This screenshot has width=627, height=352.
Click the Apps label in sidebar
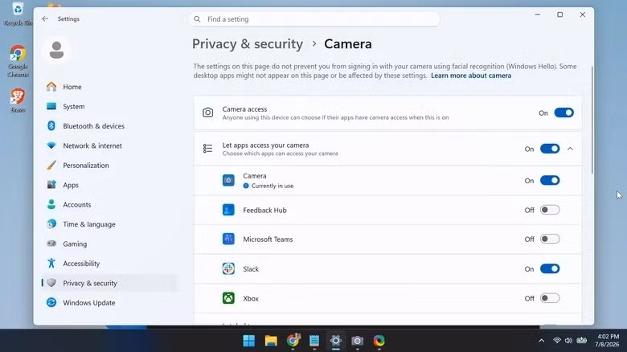[x=71, y=185]
